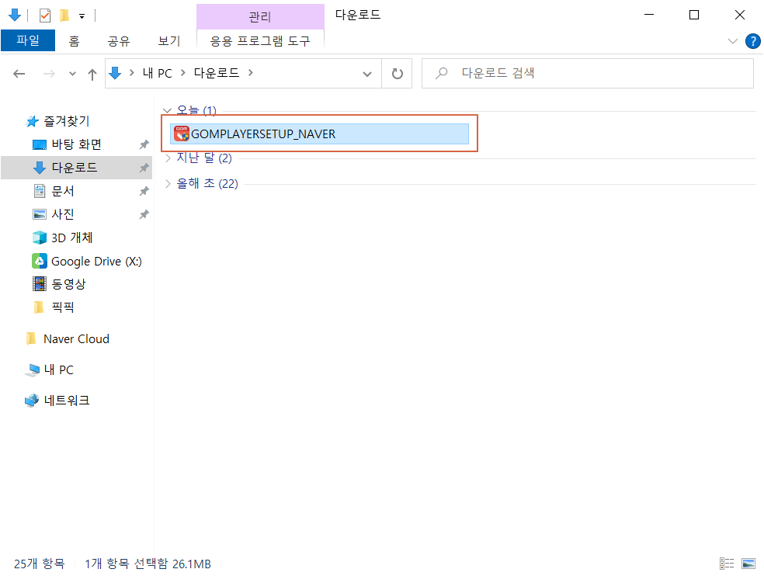The image size is (764, 576).
Task: Click the GOM Player installer icon
Action: (181, 134)
